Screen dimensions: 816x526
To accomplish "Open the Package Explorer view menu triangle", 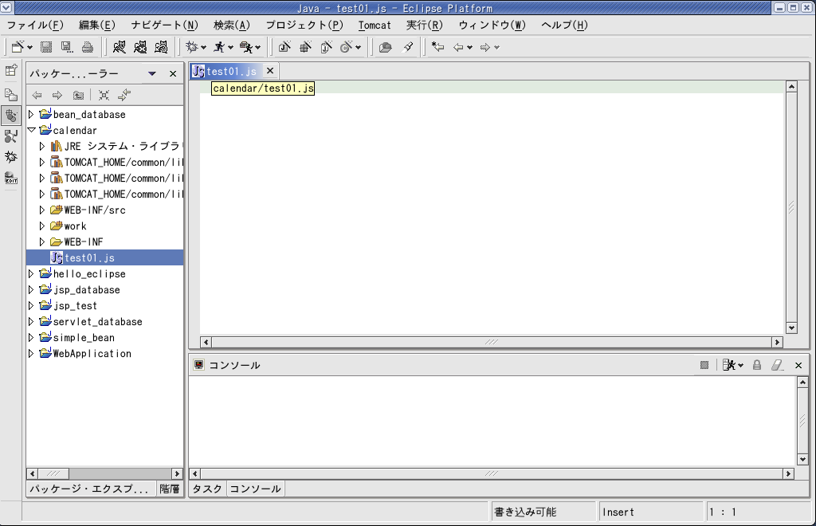I will [x=152, y=74].
